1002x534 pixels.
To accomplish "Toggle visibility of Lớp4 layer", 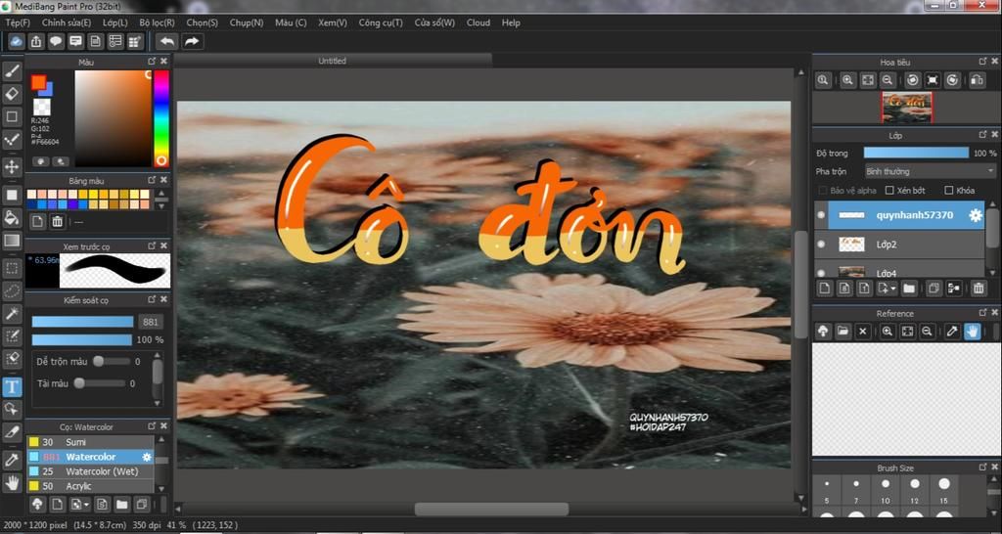I will coord(821,273).
